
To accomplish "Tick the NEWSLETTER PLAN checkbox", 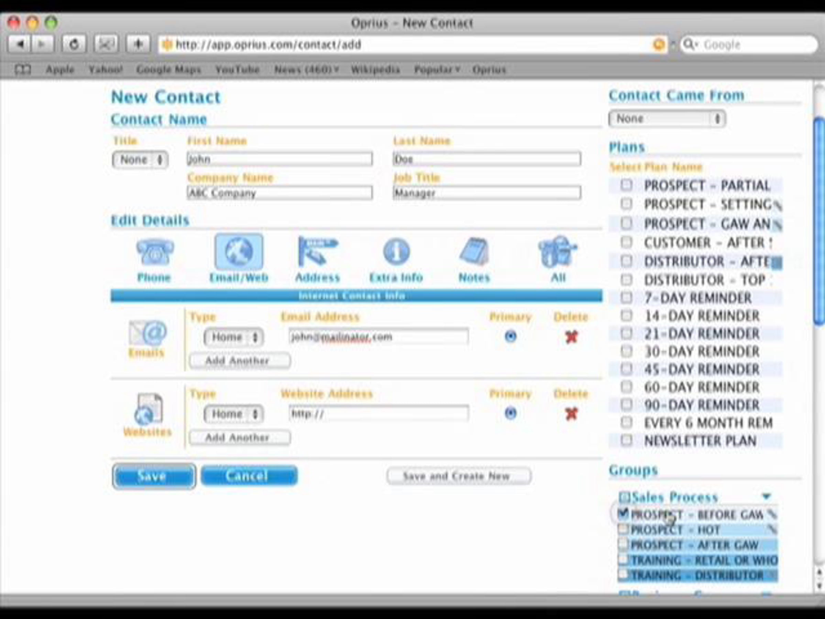I will tap(627, 440).
